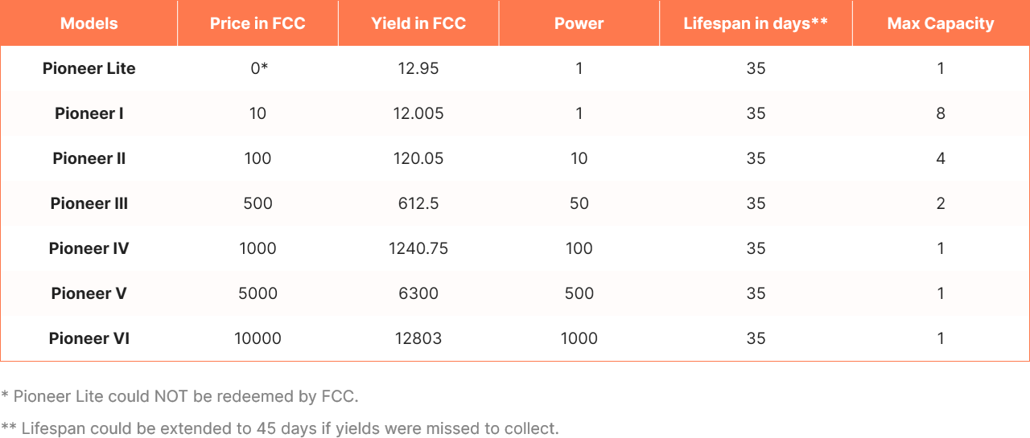Click the Pioneer VI model name
The width and height of the screenshot is (1030, 438).
point(89,338)
